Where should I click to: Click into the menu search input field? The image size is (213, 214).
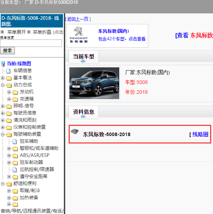(x=31, y=43)
